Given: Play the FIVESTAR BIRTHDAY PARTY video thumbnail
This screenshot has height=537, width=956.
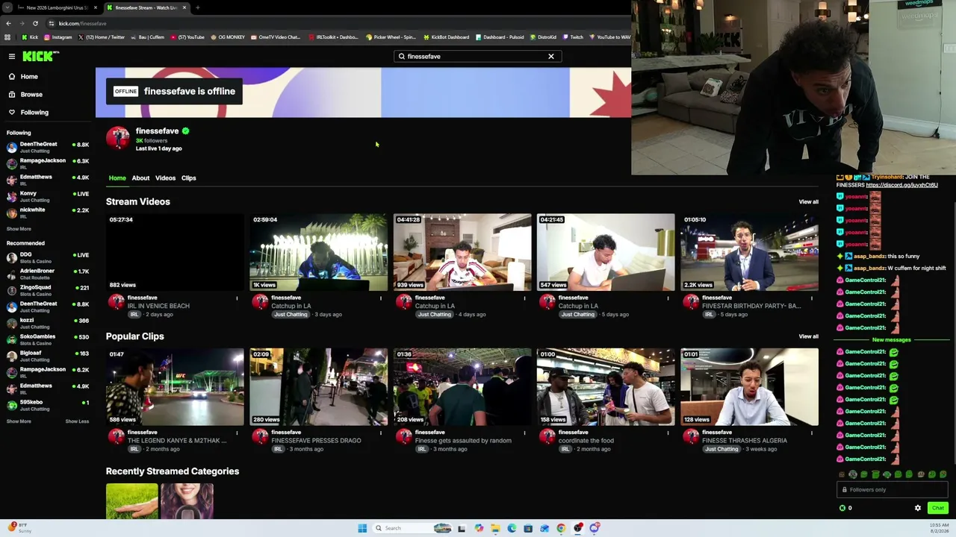Looking at the screenshot, I should pos(749,252).
